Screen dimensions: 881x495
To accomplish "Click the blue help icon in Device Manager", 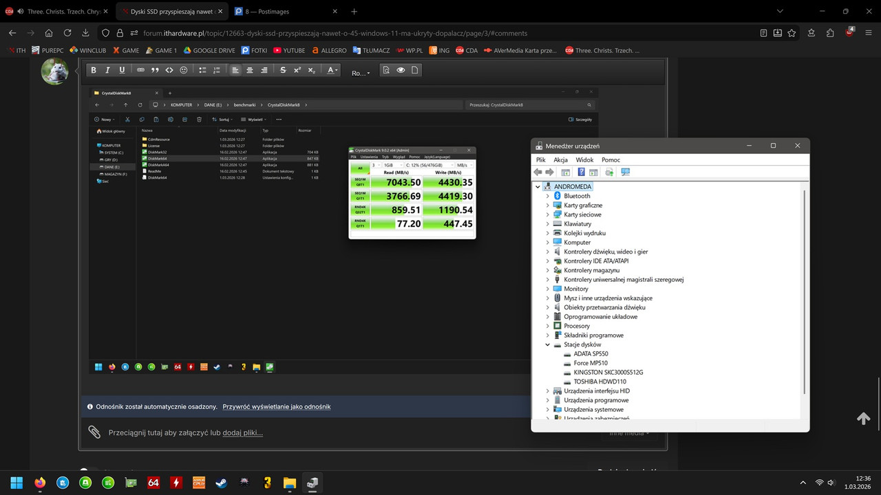I will coord(582,172).
